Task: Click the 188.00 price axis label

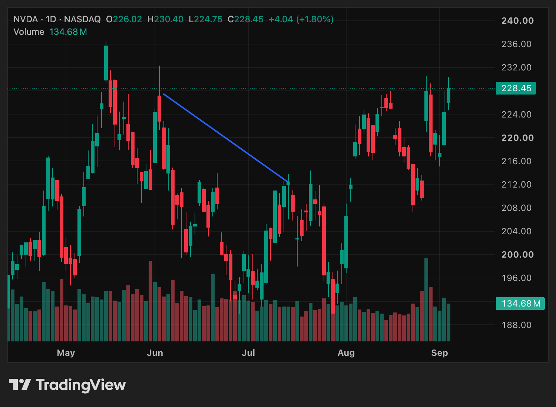Action: (516, 325)
